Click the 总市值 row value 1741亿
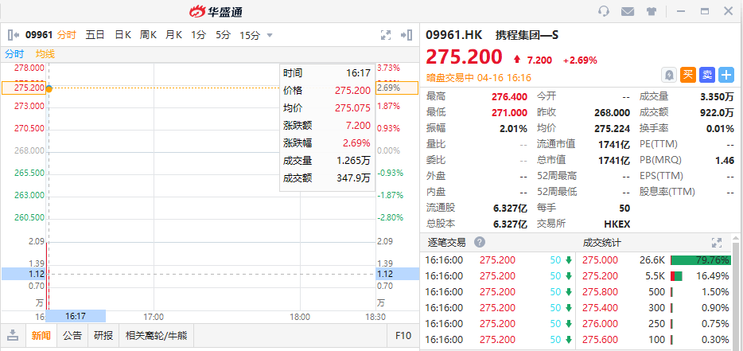743x351 pixels. [614, 160]
